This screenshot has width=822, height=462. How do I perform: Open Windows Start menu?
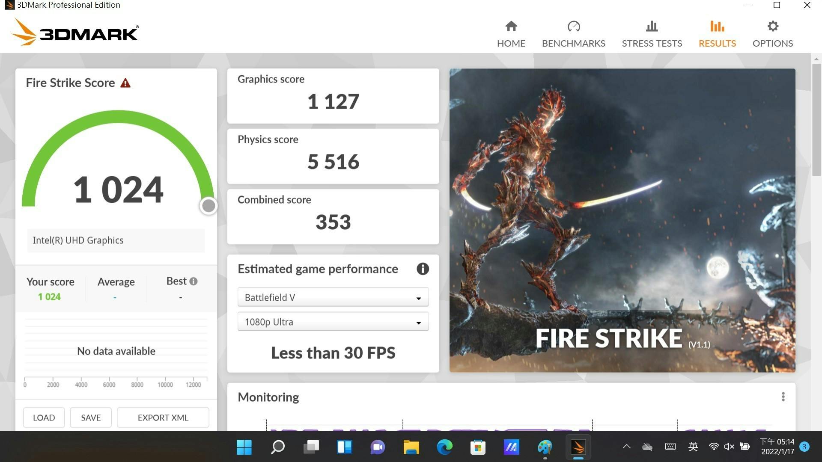click(244, 447)
